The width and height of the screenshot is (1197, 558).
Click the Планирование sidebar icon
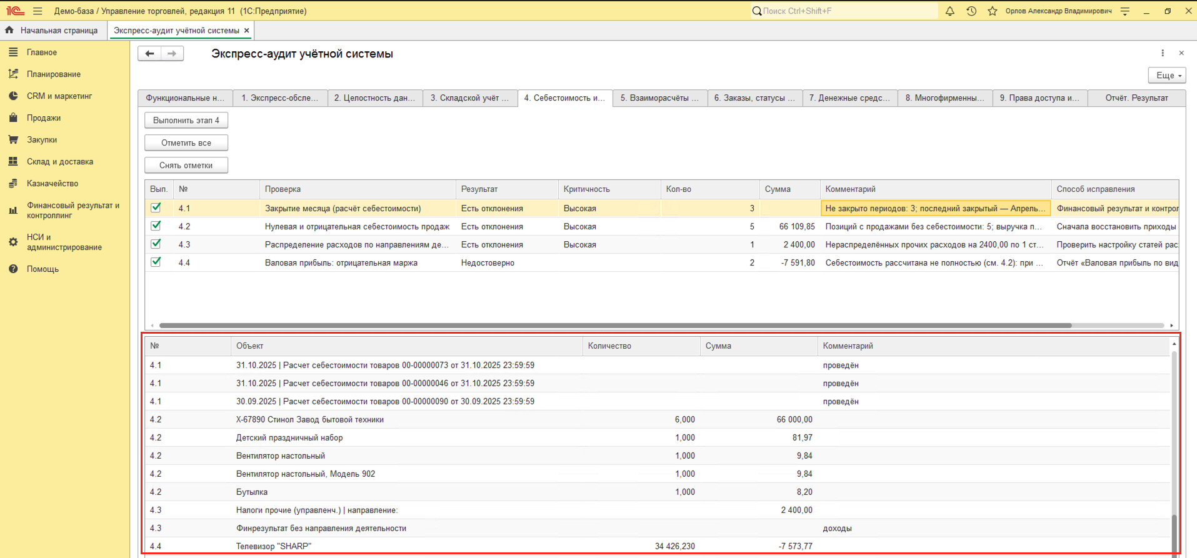click(x=13, y=74)
